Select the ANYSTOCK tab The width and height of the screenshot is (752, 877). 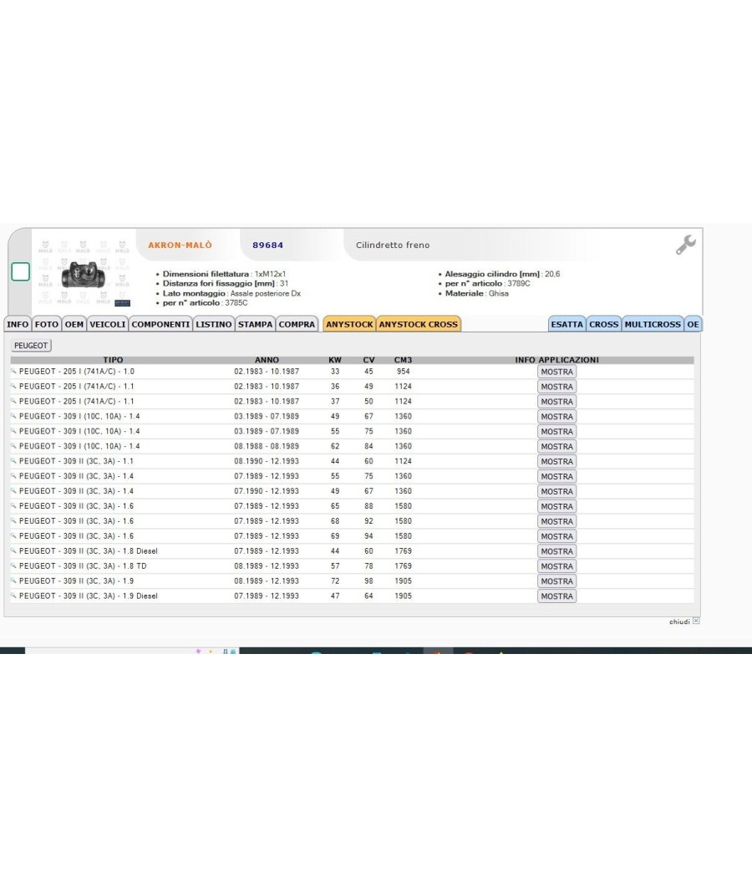coord(349,324)
